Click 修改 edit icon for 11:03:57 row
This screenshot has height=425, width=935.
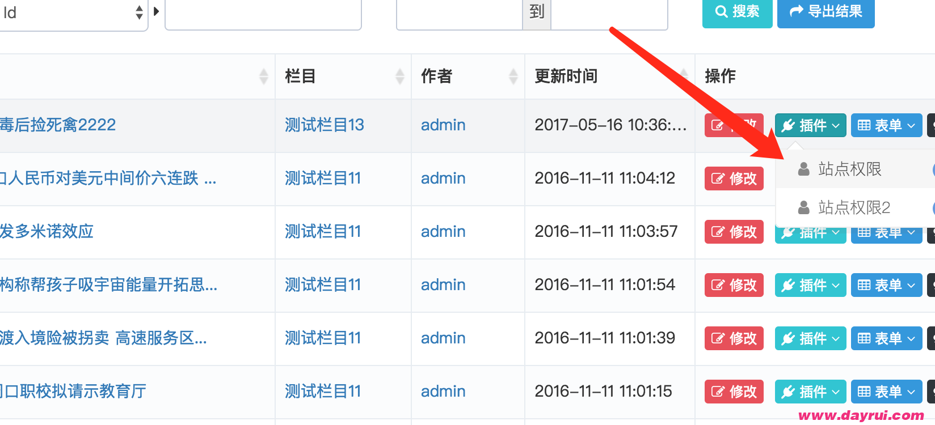(x=718, y=232)
